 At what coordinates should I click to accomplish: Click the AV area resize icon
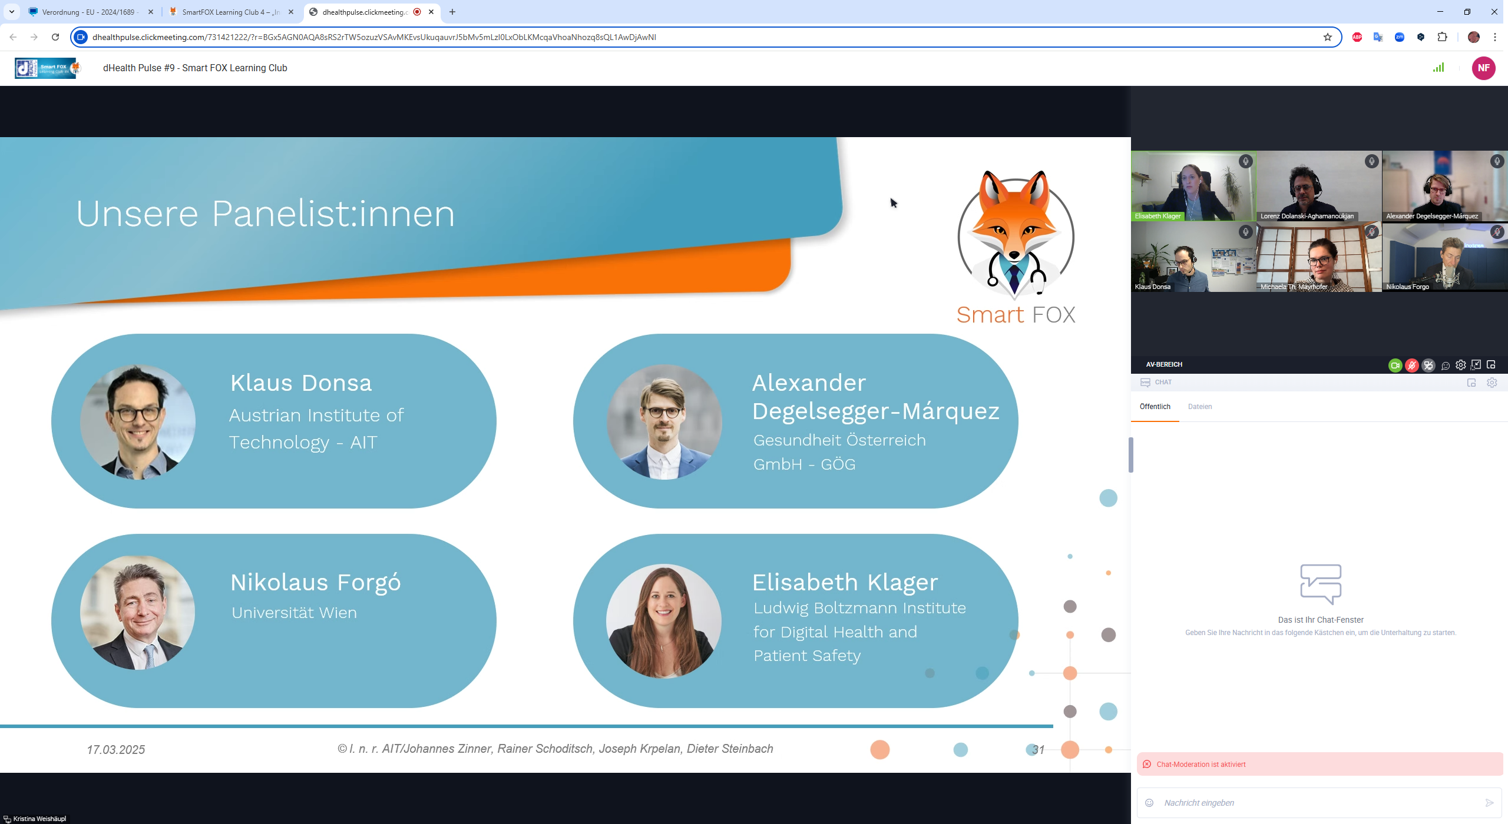(1476, 365)
